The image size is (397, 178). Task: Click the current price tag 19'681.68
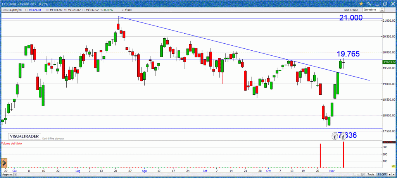pos(390,62)
